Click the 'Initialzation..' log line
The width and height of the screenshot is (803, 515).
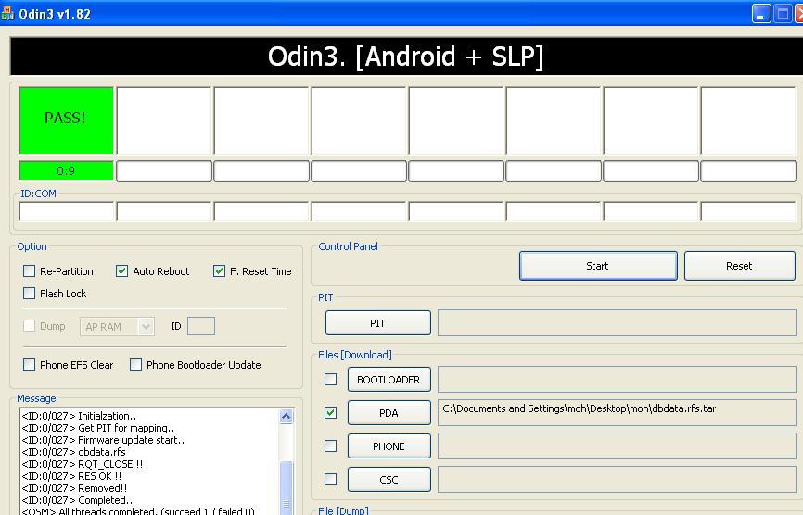(79, 416)
